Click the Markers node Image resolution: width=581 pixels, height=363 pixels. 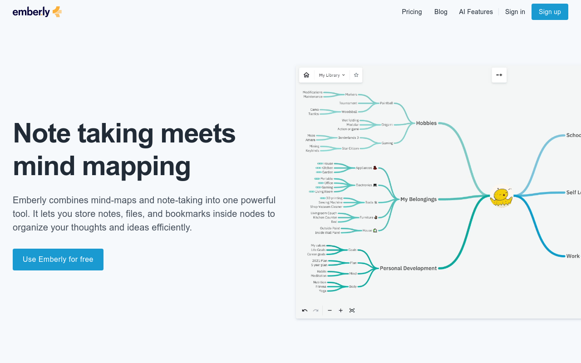[351, 94]
